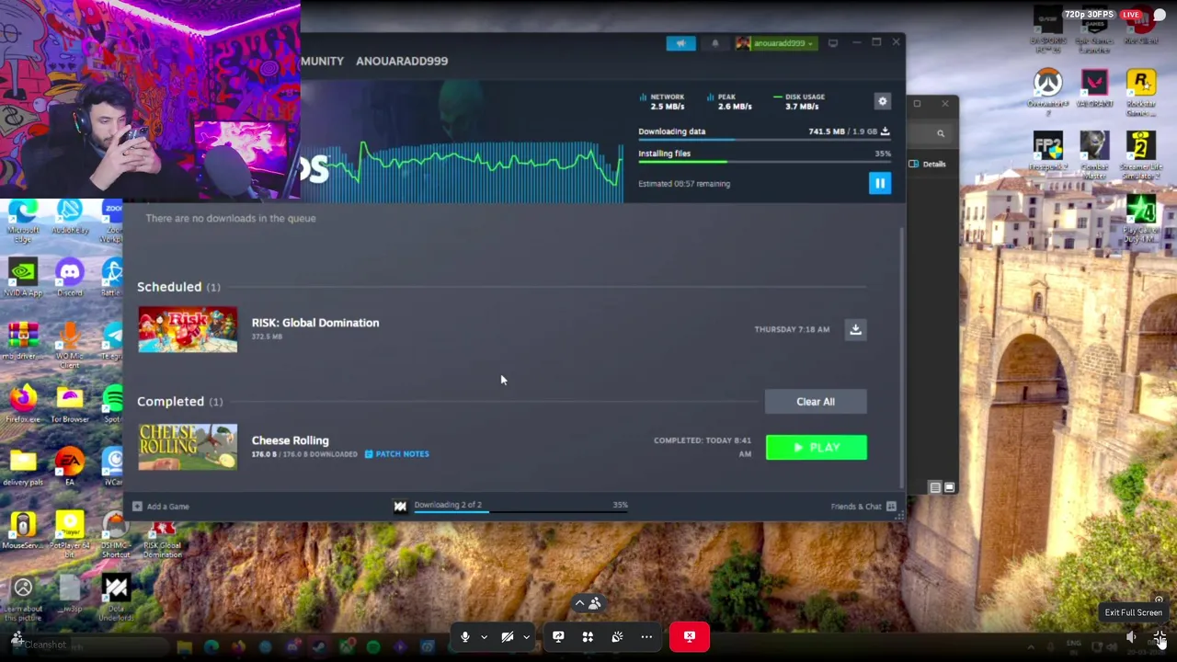Select RISK: Global Domination thumbnail
Screen dimensions: 1177x662
tap(188, 329)
